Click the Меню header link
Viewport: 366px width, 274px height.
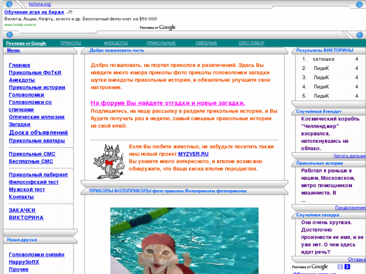(x=13, y=50)
